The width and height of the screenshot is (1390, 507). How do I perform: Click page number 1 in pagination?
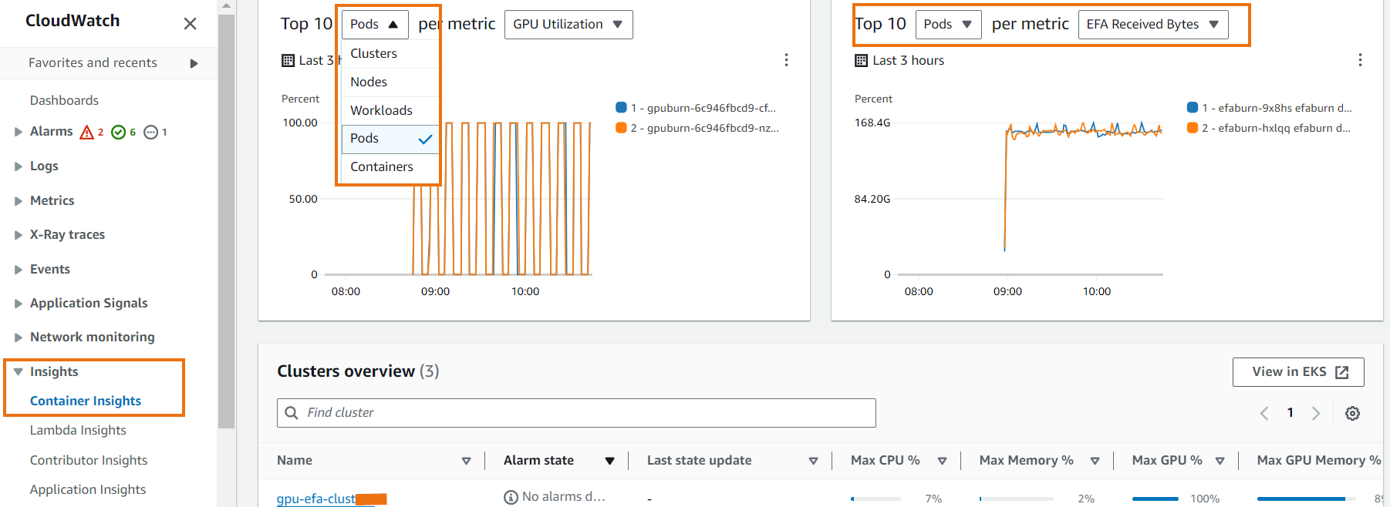(x=1290, y=413)
